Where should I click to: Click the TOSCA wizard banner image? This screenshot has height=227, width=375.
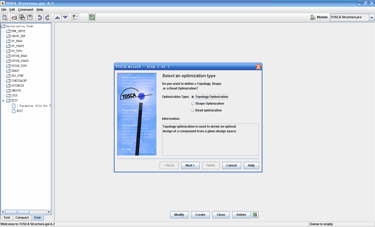(137, 114)
